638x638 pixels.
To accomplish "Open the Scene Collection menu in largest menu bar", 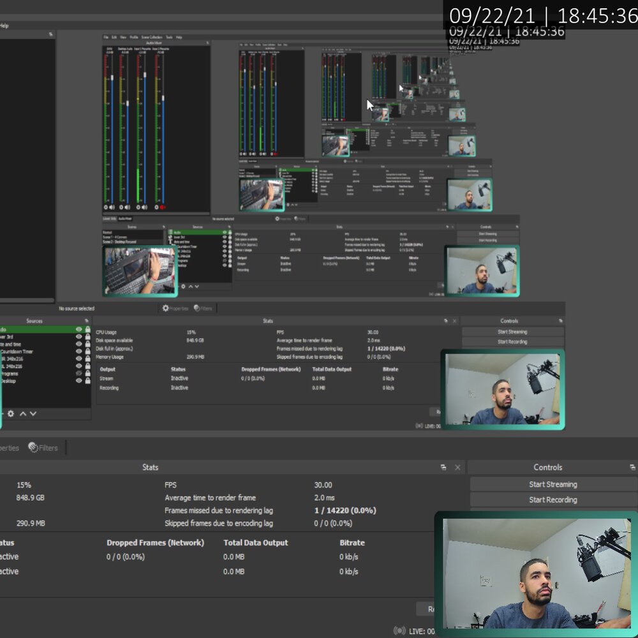I will (x=152, y=38).
